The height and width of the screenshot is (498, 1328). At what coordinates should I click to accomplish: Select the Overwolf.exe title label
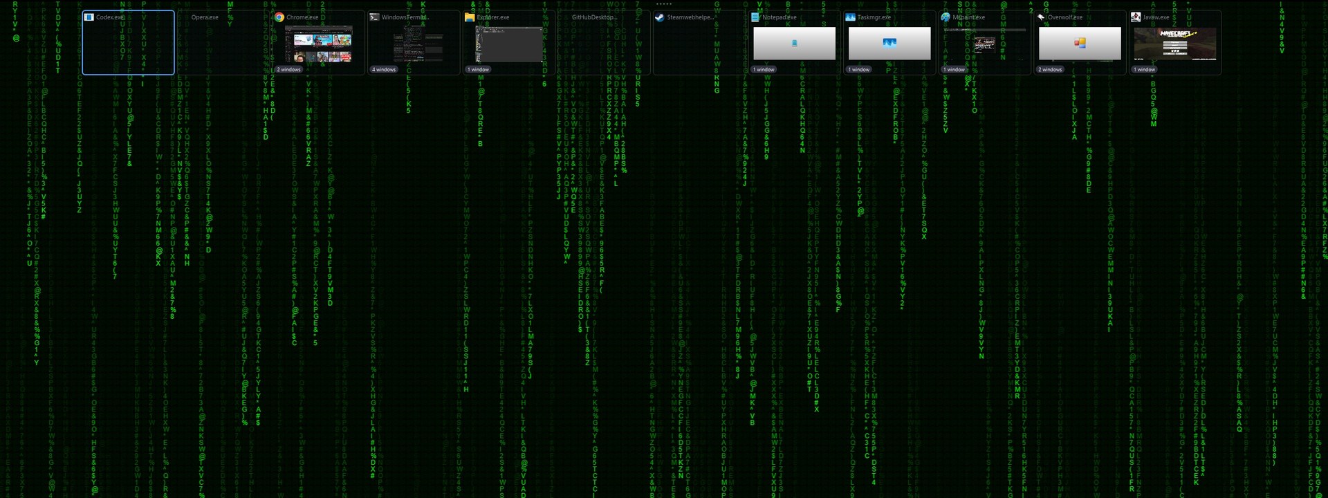click(x=1065, y=17)
